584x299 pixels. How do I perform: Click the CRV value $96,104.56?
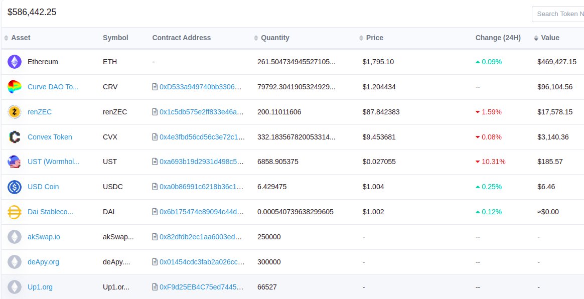(555, 87)
